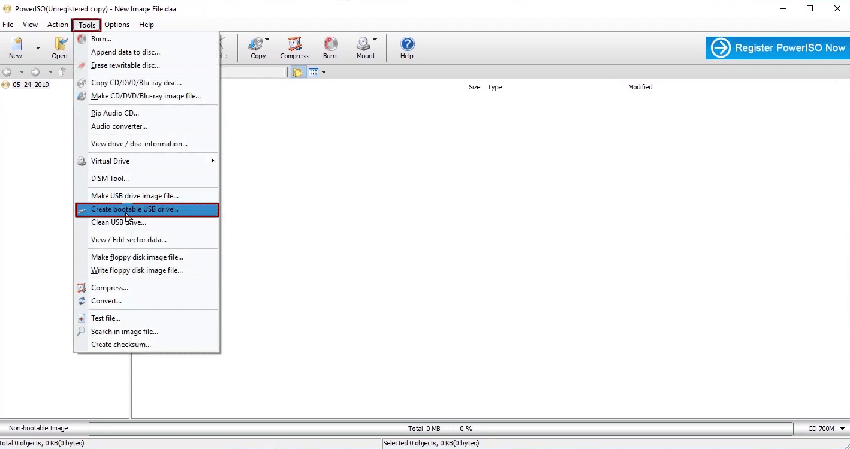Choose Compress... in the Tools menu
The height and width of the screenshot is (449, 850).
[147, 288]
